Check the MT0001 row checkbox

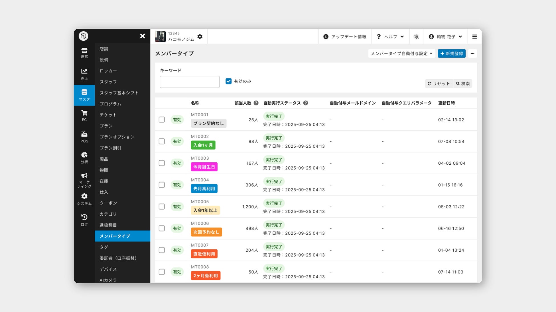coord(162,120)
